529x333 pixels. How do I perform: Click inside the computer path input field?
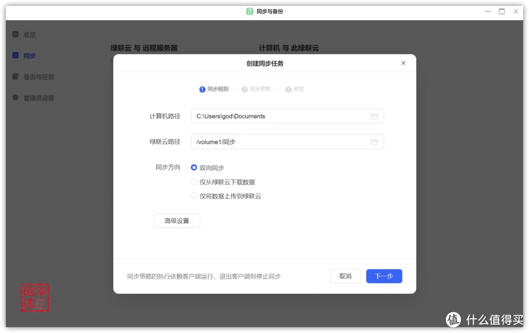[274, 116]
